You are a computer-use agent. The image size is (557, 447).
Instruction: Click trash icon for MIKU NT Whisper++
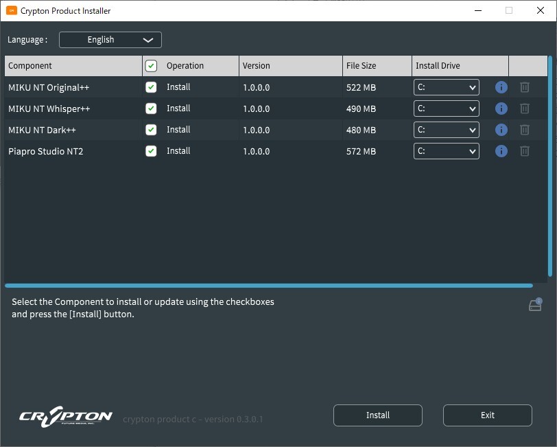tap(525, 108)
